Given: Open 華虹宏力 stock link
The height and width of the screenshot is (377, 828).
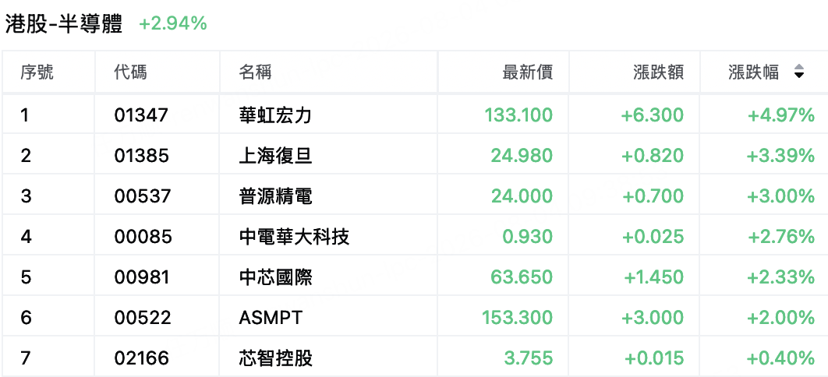Looking at the screenshot, I should (x=275, y=115).
